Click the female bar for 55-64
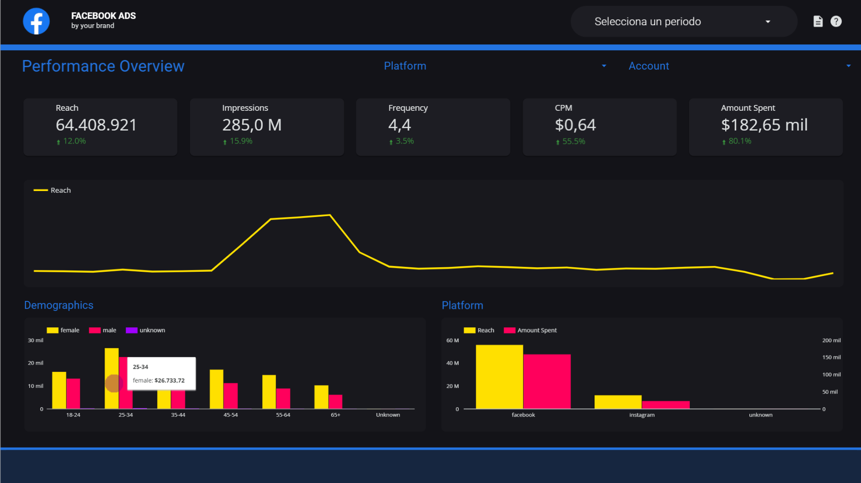 tap(269, 392)
